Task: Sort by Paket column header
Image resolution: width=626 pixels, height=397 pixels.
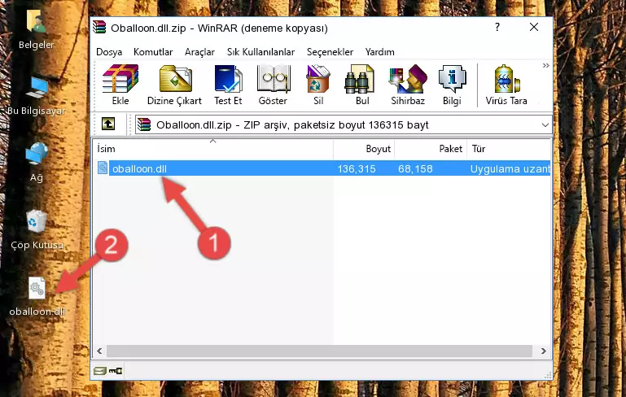Action: [x=431, y=149]
